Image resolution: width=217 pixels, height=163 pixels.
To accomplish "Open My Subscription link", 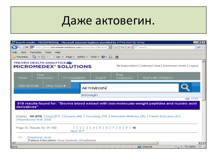I will [127, 66].
